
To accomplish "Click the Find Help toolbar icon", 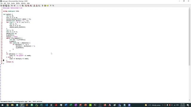I will (x=53, y=6).
